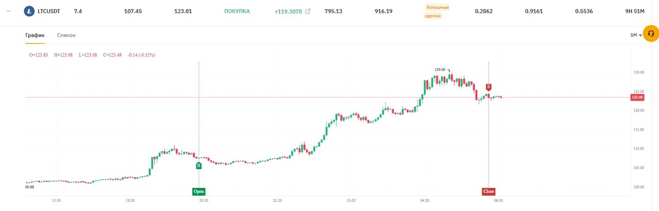Click the green B buy marker
The image size is (659, 211).
(199, 165)
